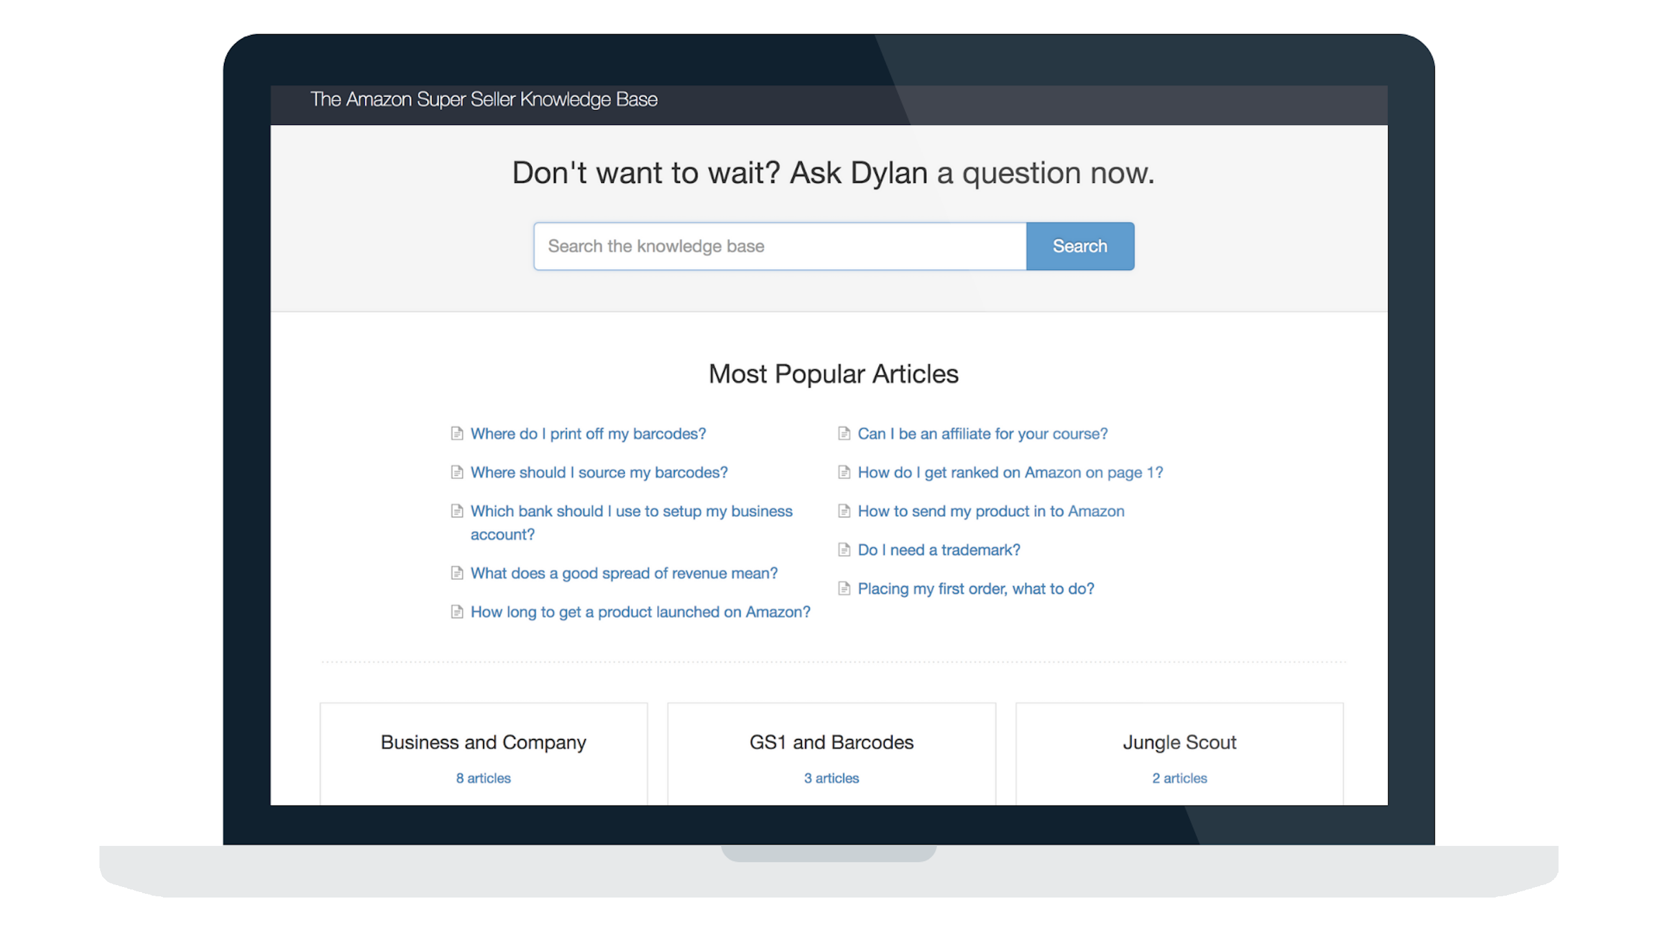Click '2 articles' under Jungle Scout
This screenshot has width=1658, height=933.
(1179, 778)
